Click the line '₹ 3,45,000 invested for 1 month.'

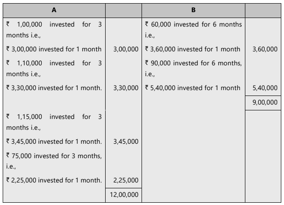(x=54, y=141)
